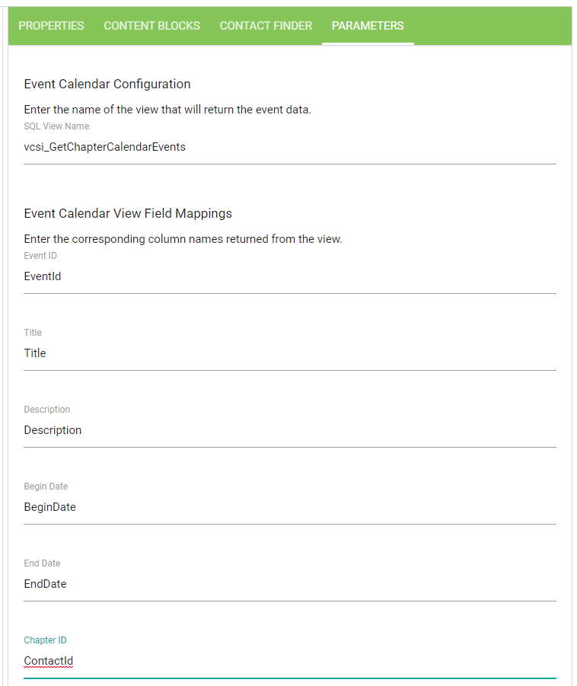This screenshot has height=686, width=577.
Task: Click the input containing ContactId
Action: point(289,661)
